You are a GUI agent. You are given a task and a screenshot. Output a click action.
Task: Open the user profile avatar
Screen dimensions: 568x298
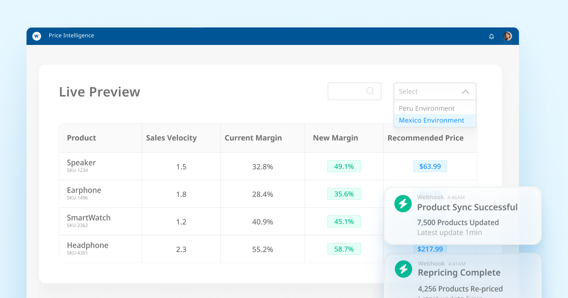[507, 36]
